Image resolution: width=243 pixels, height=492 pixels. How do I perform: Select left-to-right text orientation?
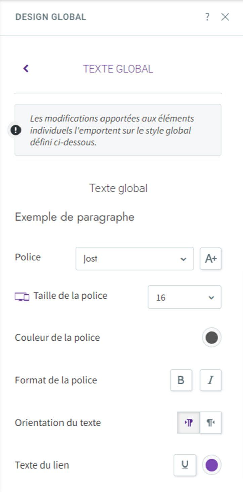189,423
